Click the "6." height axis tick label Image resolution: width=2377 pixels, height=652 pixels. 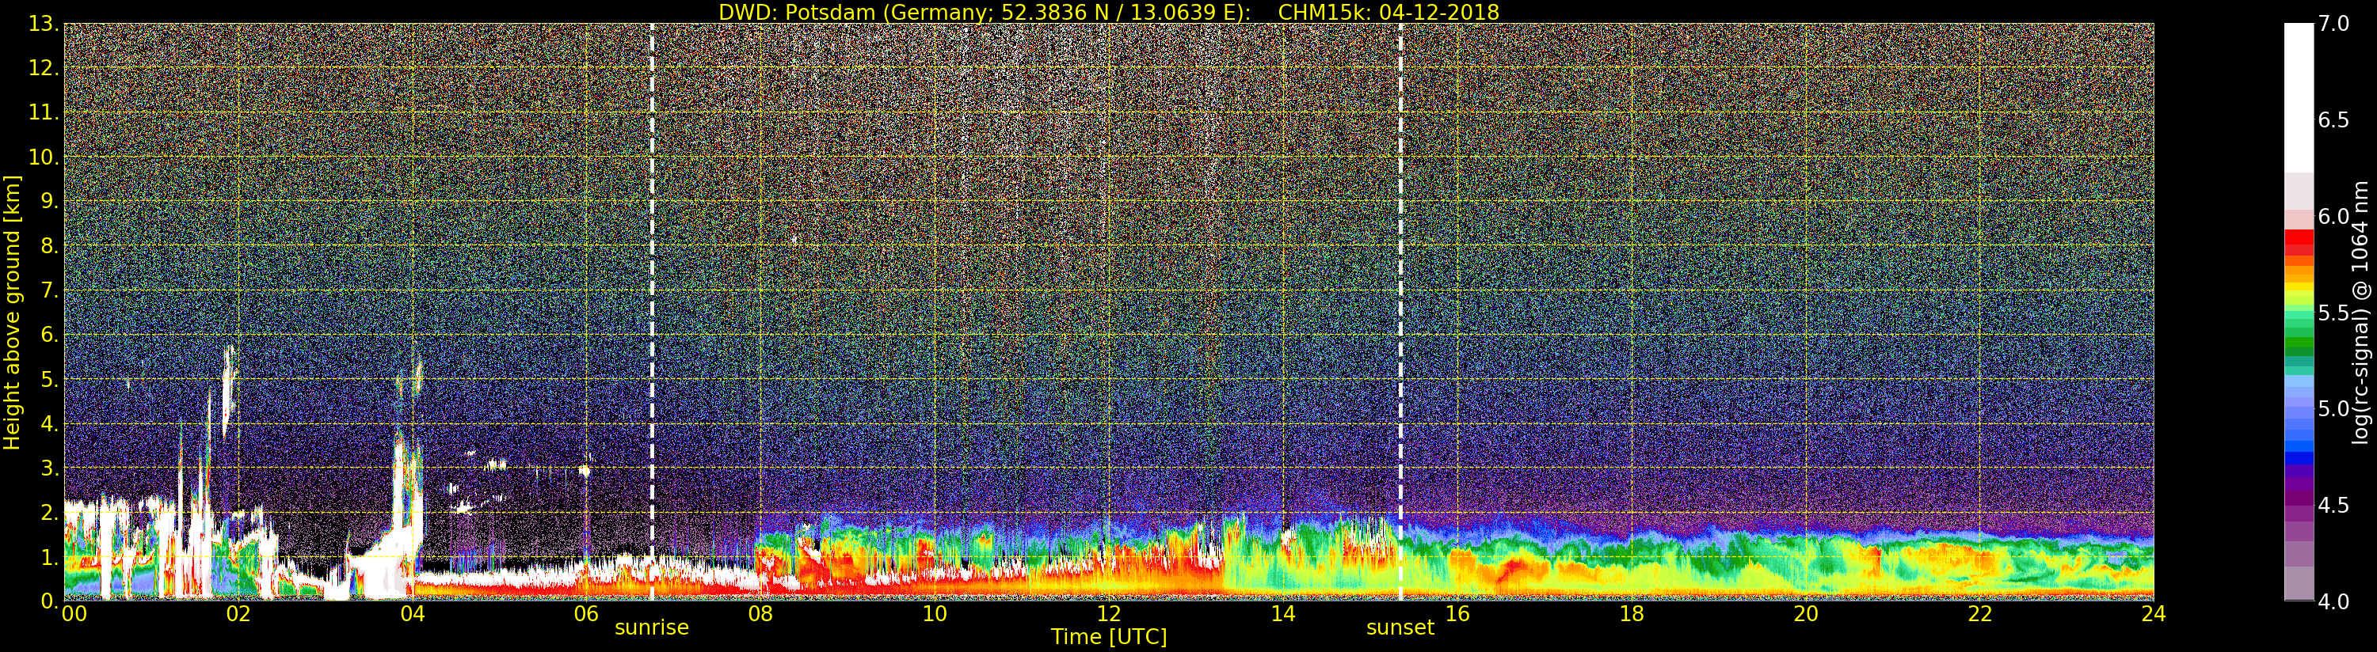49,335
